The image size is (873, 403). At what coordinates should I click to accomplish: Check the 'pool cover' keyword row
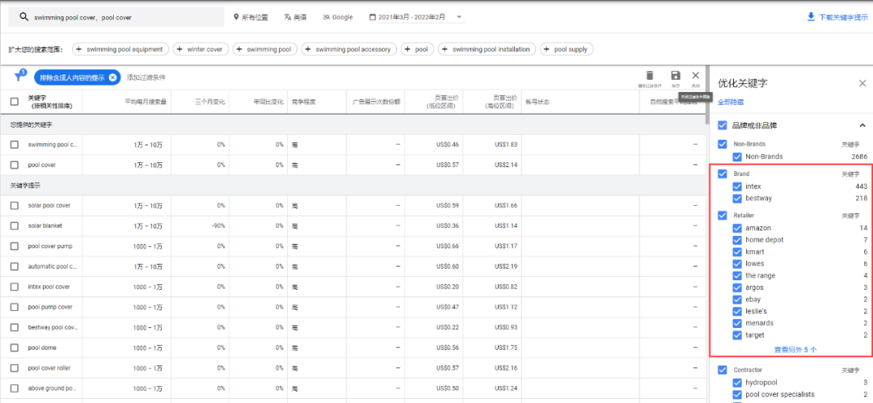15,166
